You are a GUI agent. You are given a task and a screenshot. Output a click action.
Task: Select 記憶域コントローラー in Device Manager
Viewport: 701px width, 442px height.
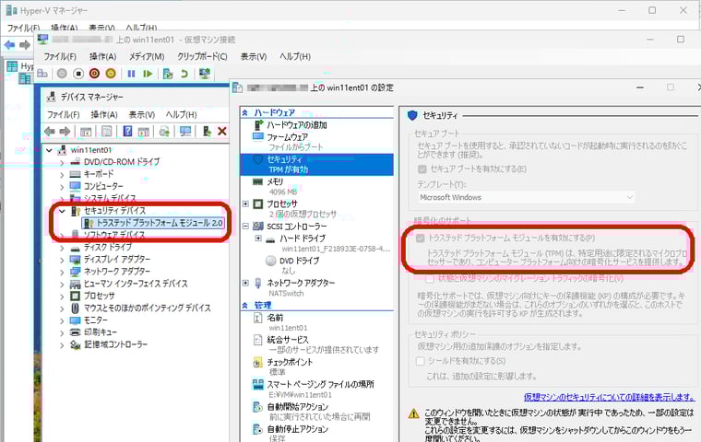click(115, 344)
